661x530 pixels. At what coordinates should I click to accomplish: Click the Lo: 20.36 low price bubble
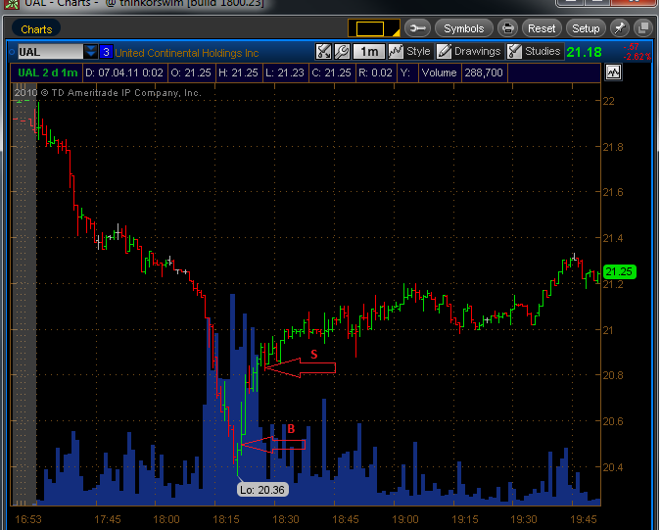[x=262, y=490]
